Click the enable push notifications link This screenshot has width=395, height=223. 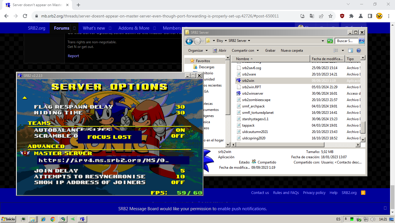click(x=242, y=209)
